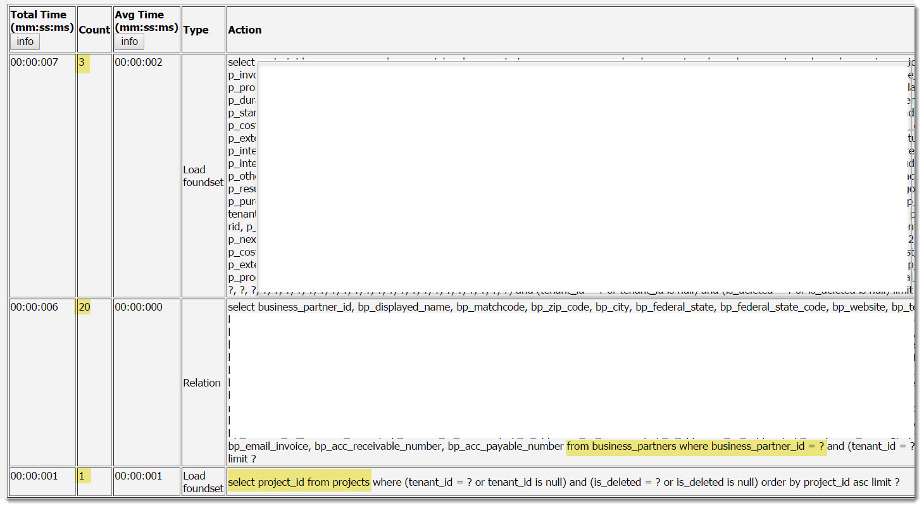Select the Count column header
This screenshot has height=508, width=924.
[94, 30]
